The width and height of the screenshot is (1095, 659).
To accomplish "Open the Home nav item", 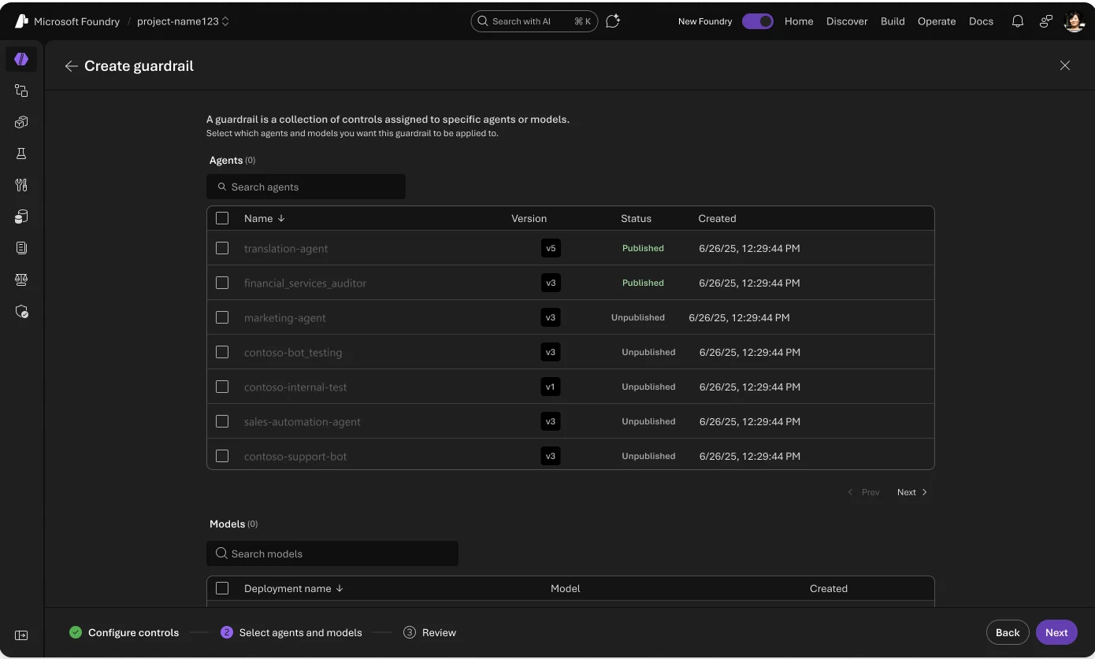I will click(x=799, y=21).
